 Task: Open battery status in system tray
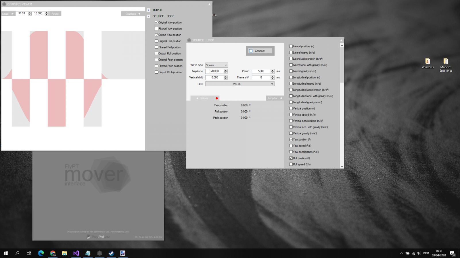(407, 253)
